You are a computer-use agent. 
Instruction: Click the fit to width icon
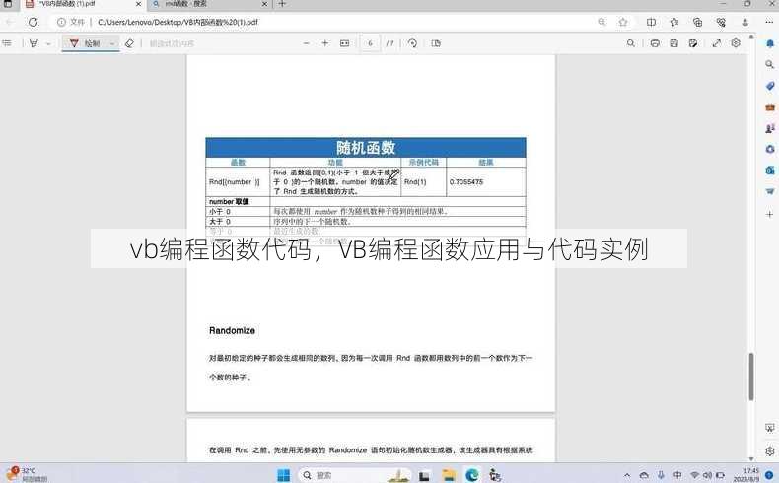(x=344, y=43)
